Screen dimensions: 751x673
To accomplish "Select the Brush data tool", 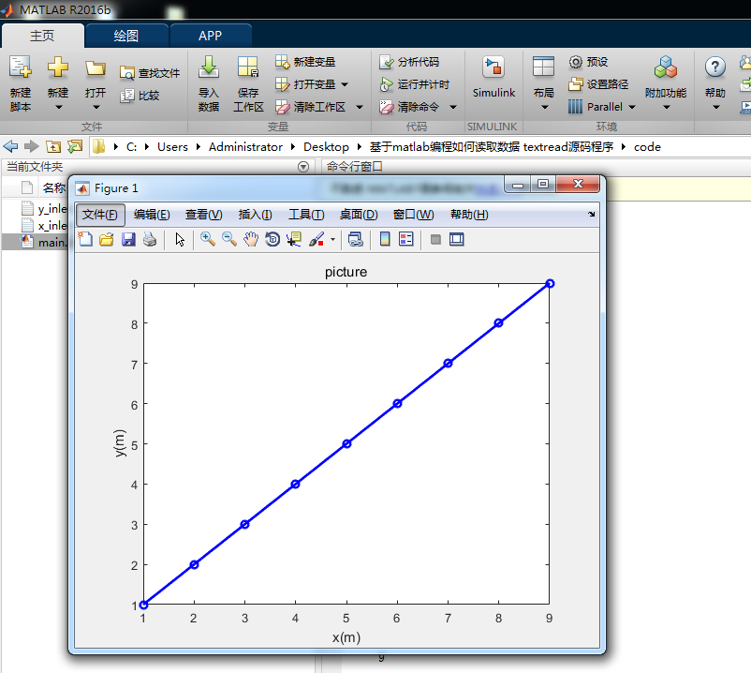I will (317, 239).
